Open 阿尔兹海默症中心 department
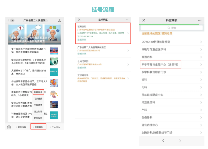208x149 pixels. click(172, 95)
